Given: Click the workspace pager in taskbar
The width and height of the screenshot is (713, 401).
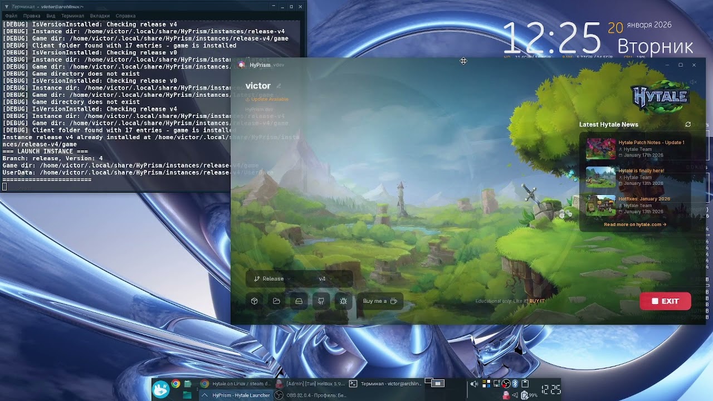Looking at the screenshot, I should coord(434,383).
